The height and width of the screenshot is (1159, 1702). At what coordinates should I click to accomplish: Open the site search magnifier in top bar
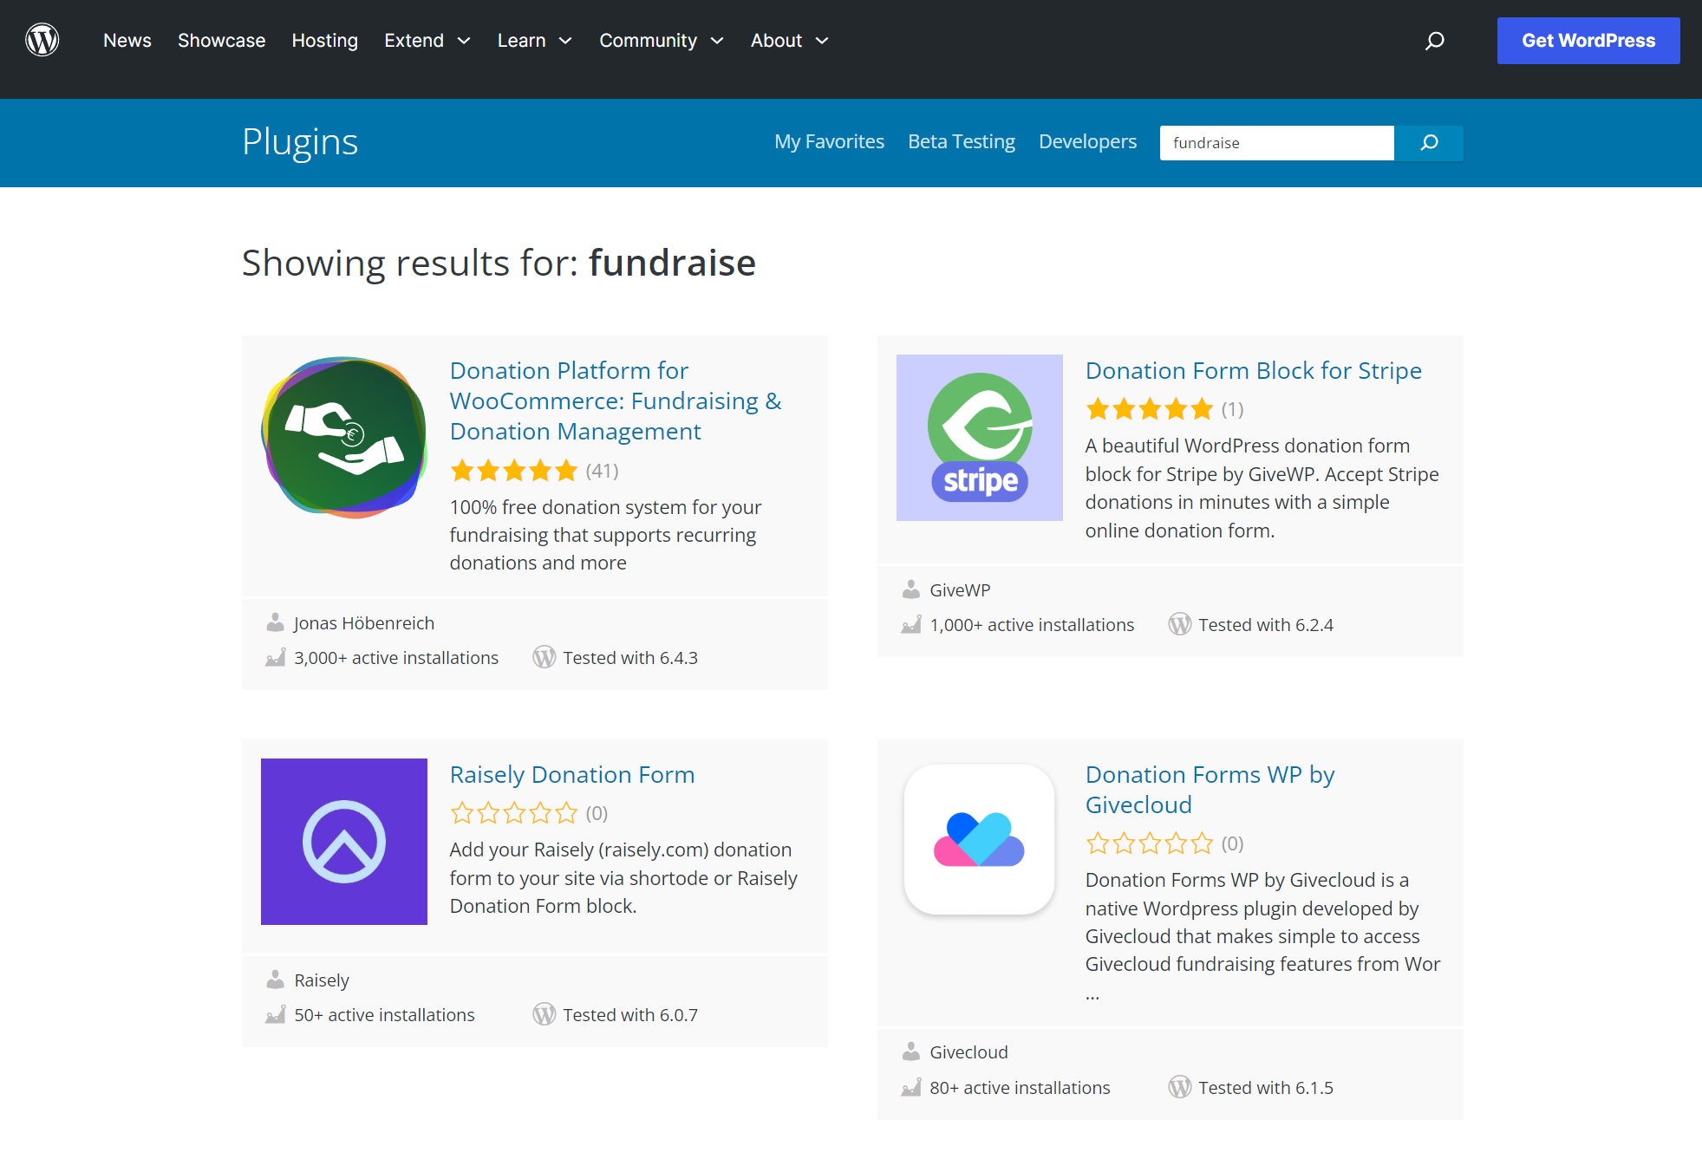click(1435, 41)
